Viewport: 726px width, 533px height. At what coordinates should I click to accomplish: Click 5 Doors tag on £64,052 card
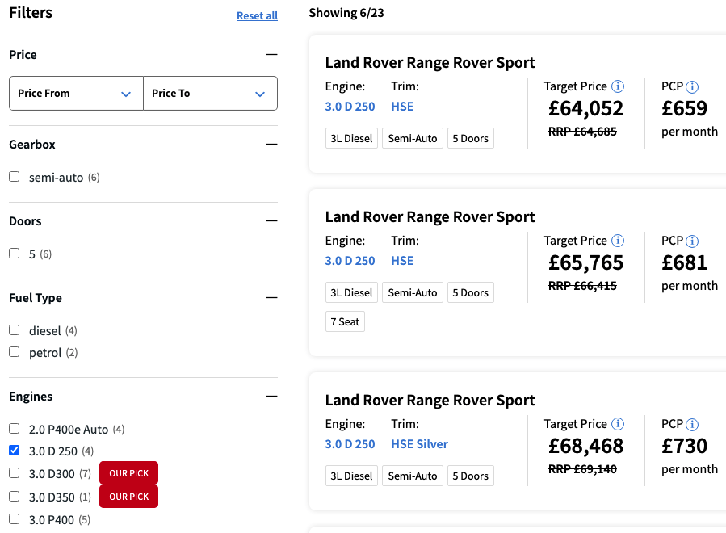471,138
